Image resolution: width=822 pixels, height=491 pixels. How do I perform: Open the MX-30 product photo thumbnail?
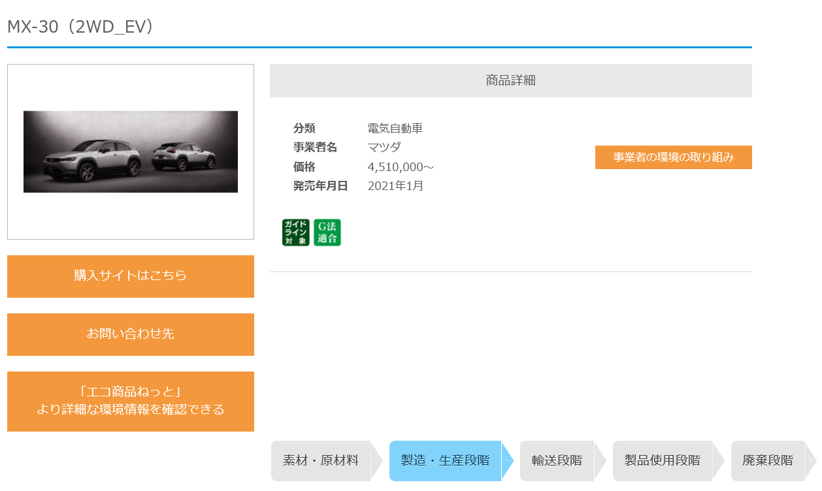click(131, 151)
